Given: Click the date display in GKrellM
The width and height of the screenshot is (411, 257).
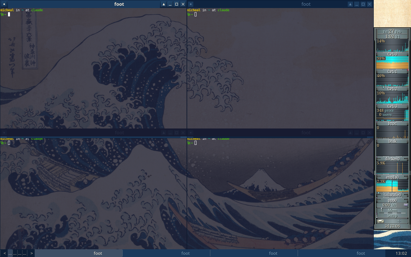Looking at the screenshot, I should [x=392, y=32].
